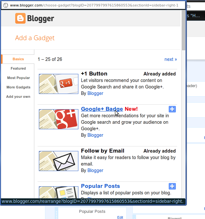205x219 pixels.
Task: Click the '+1 Button' gadget title
Action: click(94, 74)
